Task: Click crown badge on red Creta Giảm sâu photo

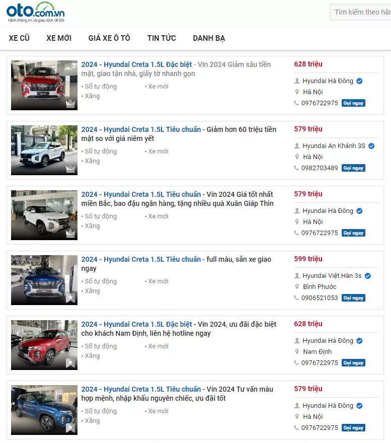Action: tap(70, 104)
